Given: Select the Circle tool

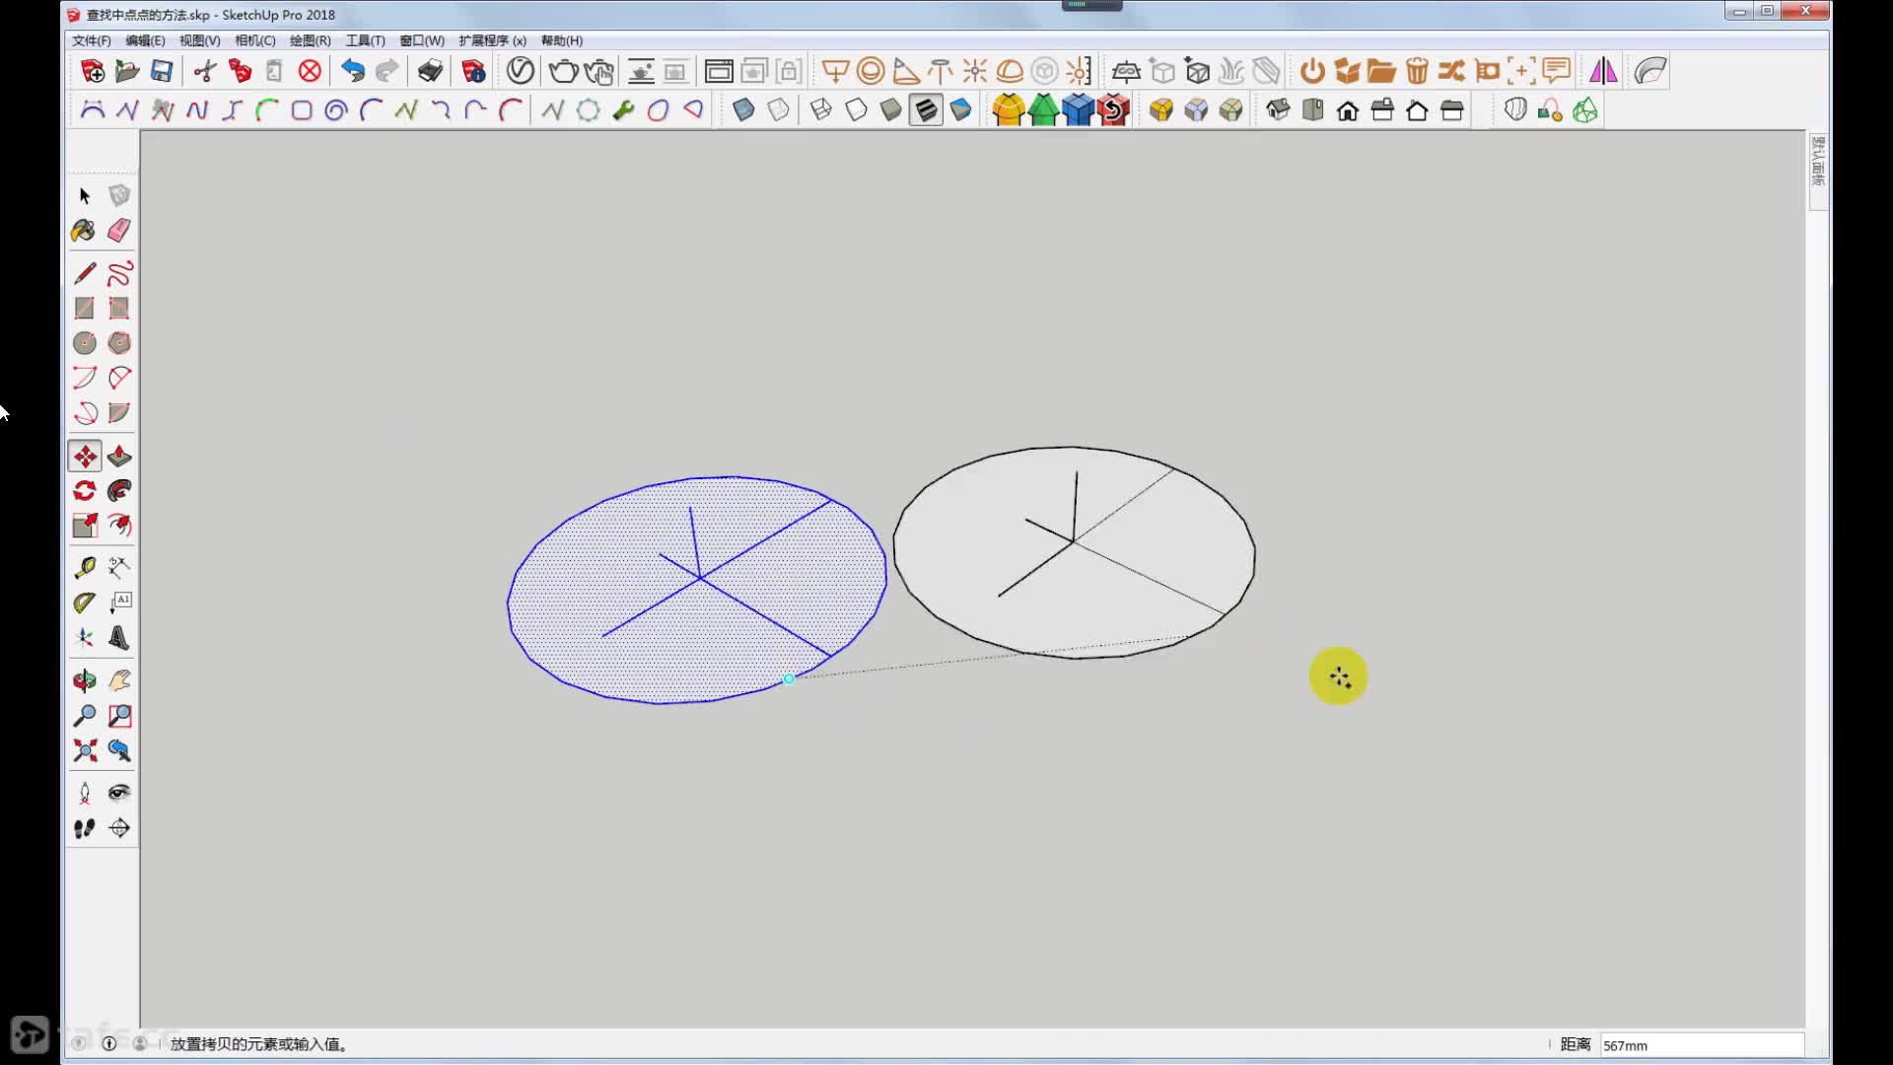Looking at the screenshot, I should coord(85,343).
